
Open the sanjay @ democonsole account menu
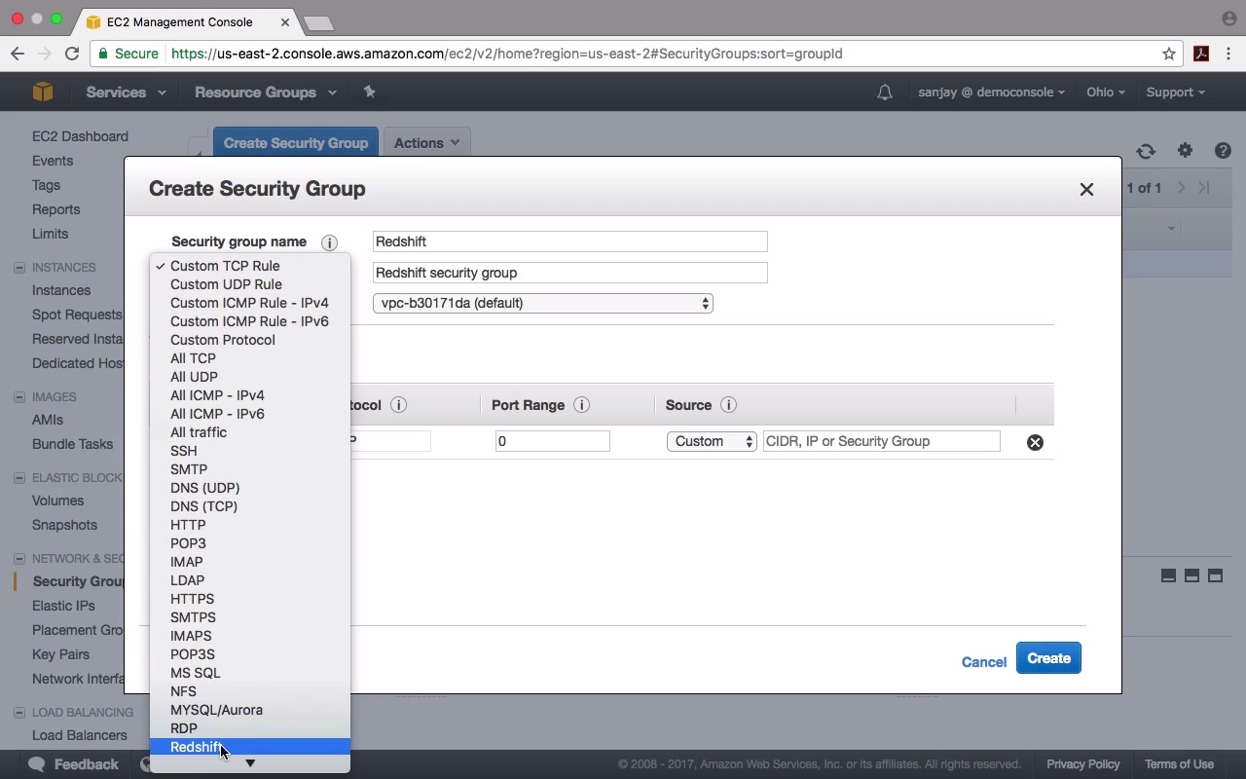pos(991,93)
